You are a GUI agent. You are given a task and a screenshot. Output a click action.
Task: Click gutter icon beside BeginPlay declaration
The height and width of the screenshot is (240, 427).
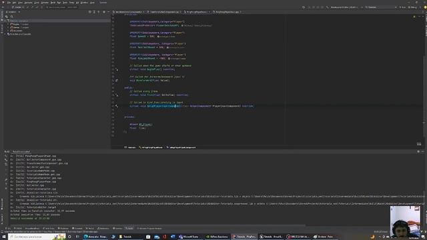coord(117,69)
